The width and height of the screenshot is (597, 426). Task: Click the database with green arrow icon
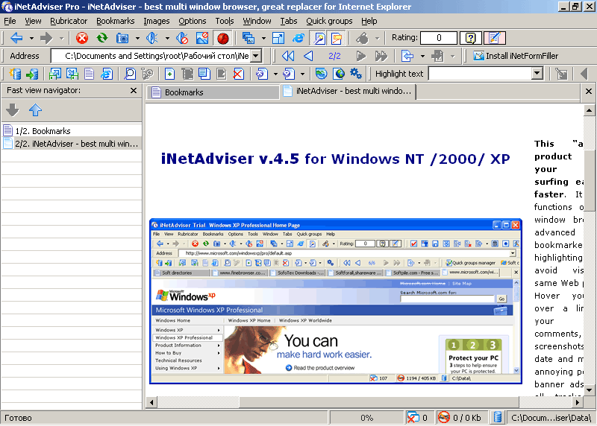tap(32, 74)
